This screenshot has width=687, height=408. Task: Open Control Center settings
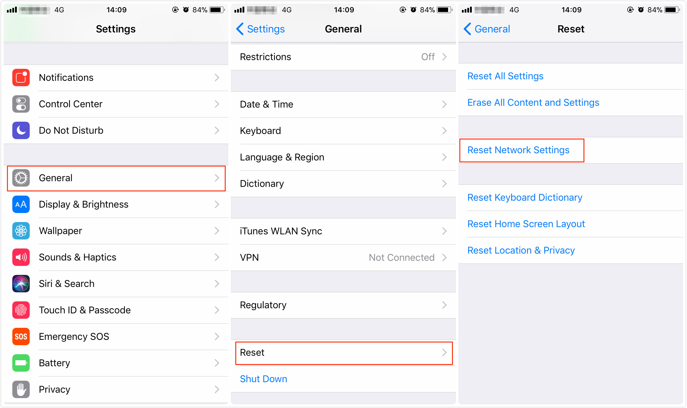click(x=115, y=103)
